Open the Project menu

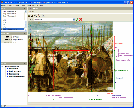coord(4,6)
